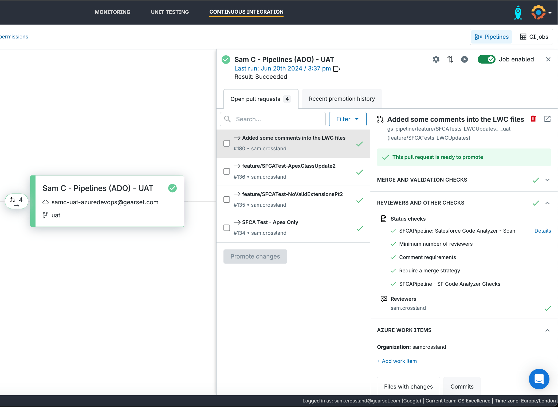Run the job with the play icon
The image size is (558, 407).
(x=465, y=59)
